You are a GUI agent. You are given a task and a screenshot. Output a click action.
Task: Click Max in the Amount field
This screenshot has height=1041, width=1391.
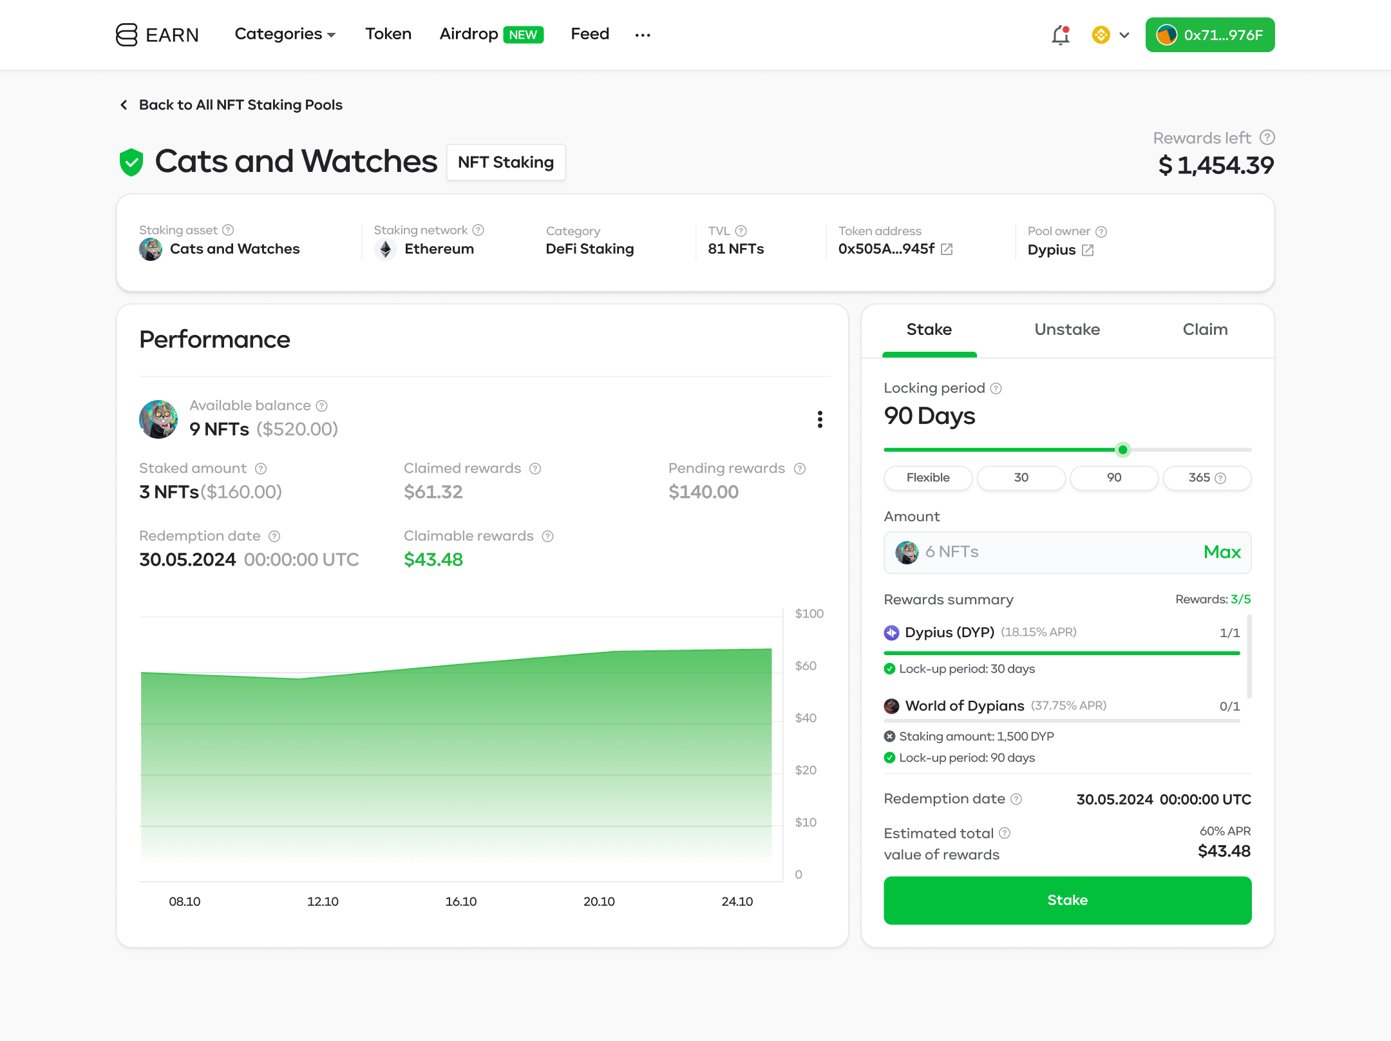coord(1222,552)
